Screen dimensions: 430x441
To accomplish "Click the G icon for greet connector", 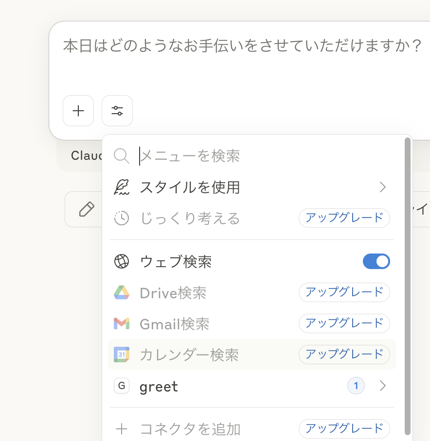I will pyautogui.click(x=122, y=386).
